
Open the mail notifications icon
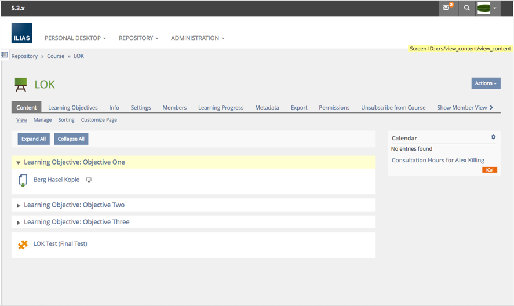(x=447, y=8)
